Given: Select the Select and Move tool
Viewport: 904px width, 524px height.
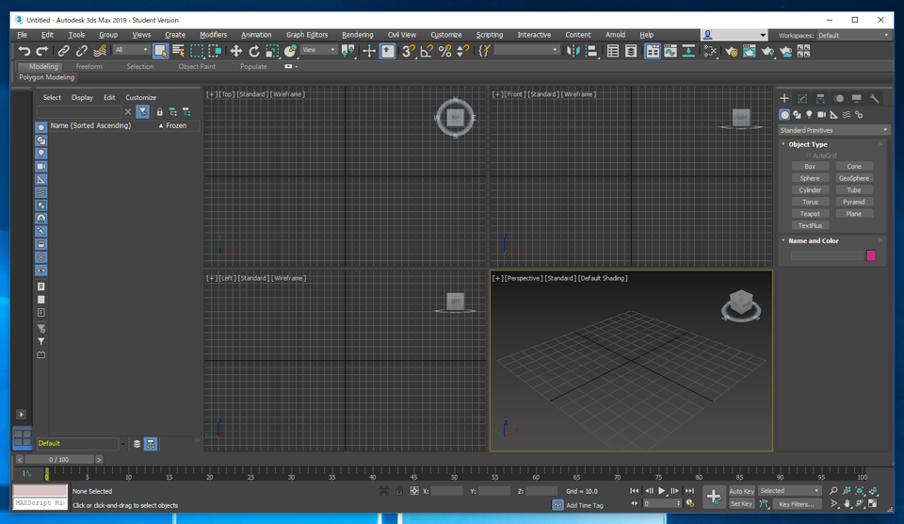Looking at the screenshot, I should (x=235, y=51).
